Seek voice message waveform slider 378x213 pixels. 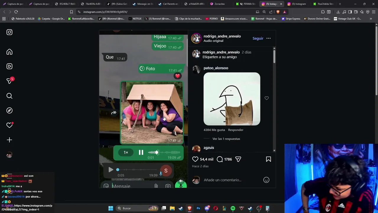(164, 152)
